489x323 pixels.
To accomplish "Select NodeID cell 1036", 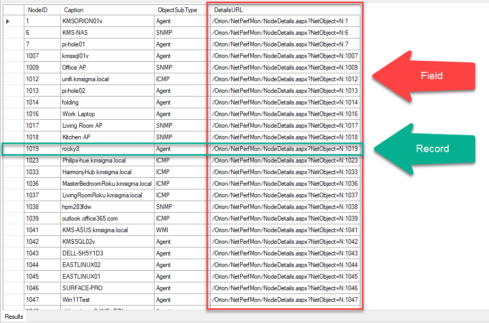I will point(42,184).
